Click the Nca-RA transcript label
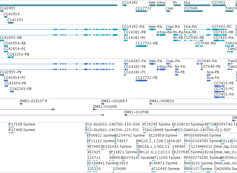 click(190, 27)
